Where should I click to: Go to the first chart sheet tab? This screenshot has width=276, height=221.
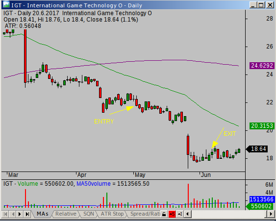point(5,214)
